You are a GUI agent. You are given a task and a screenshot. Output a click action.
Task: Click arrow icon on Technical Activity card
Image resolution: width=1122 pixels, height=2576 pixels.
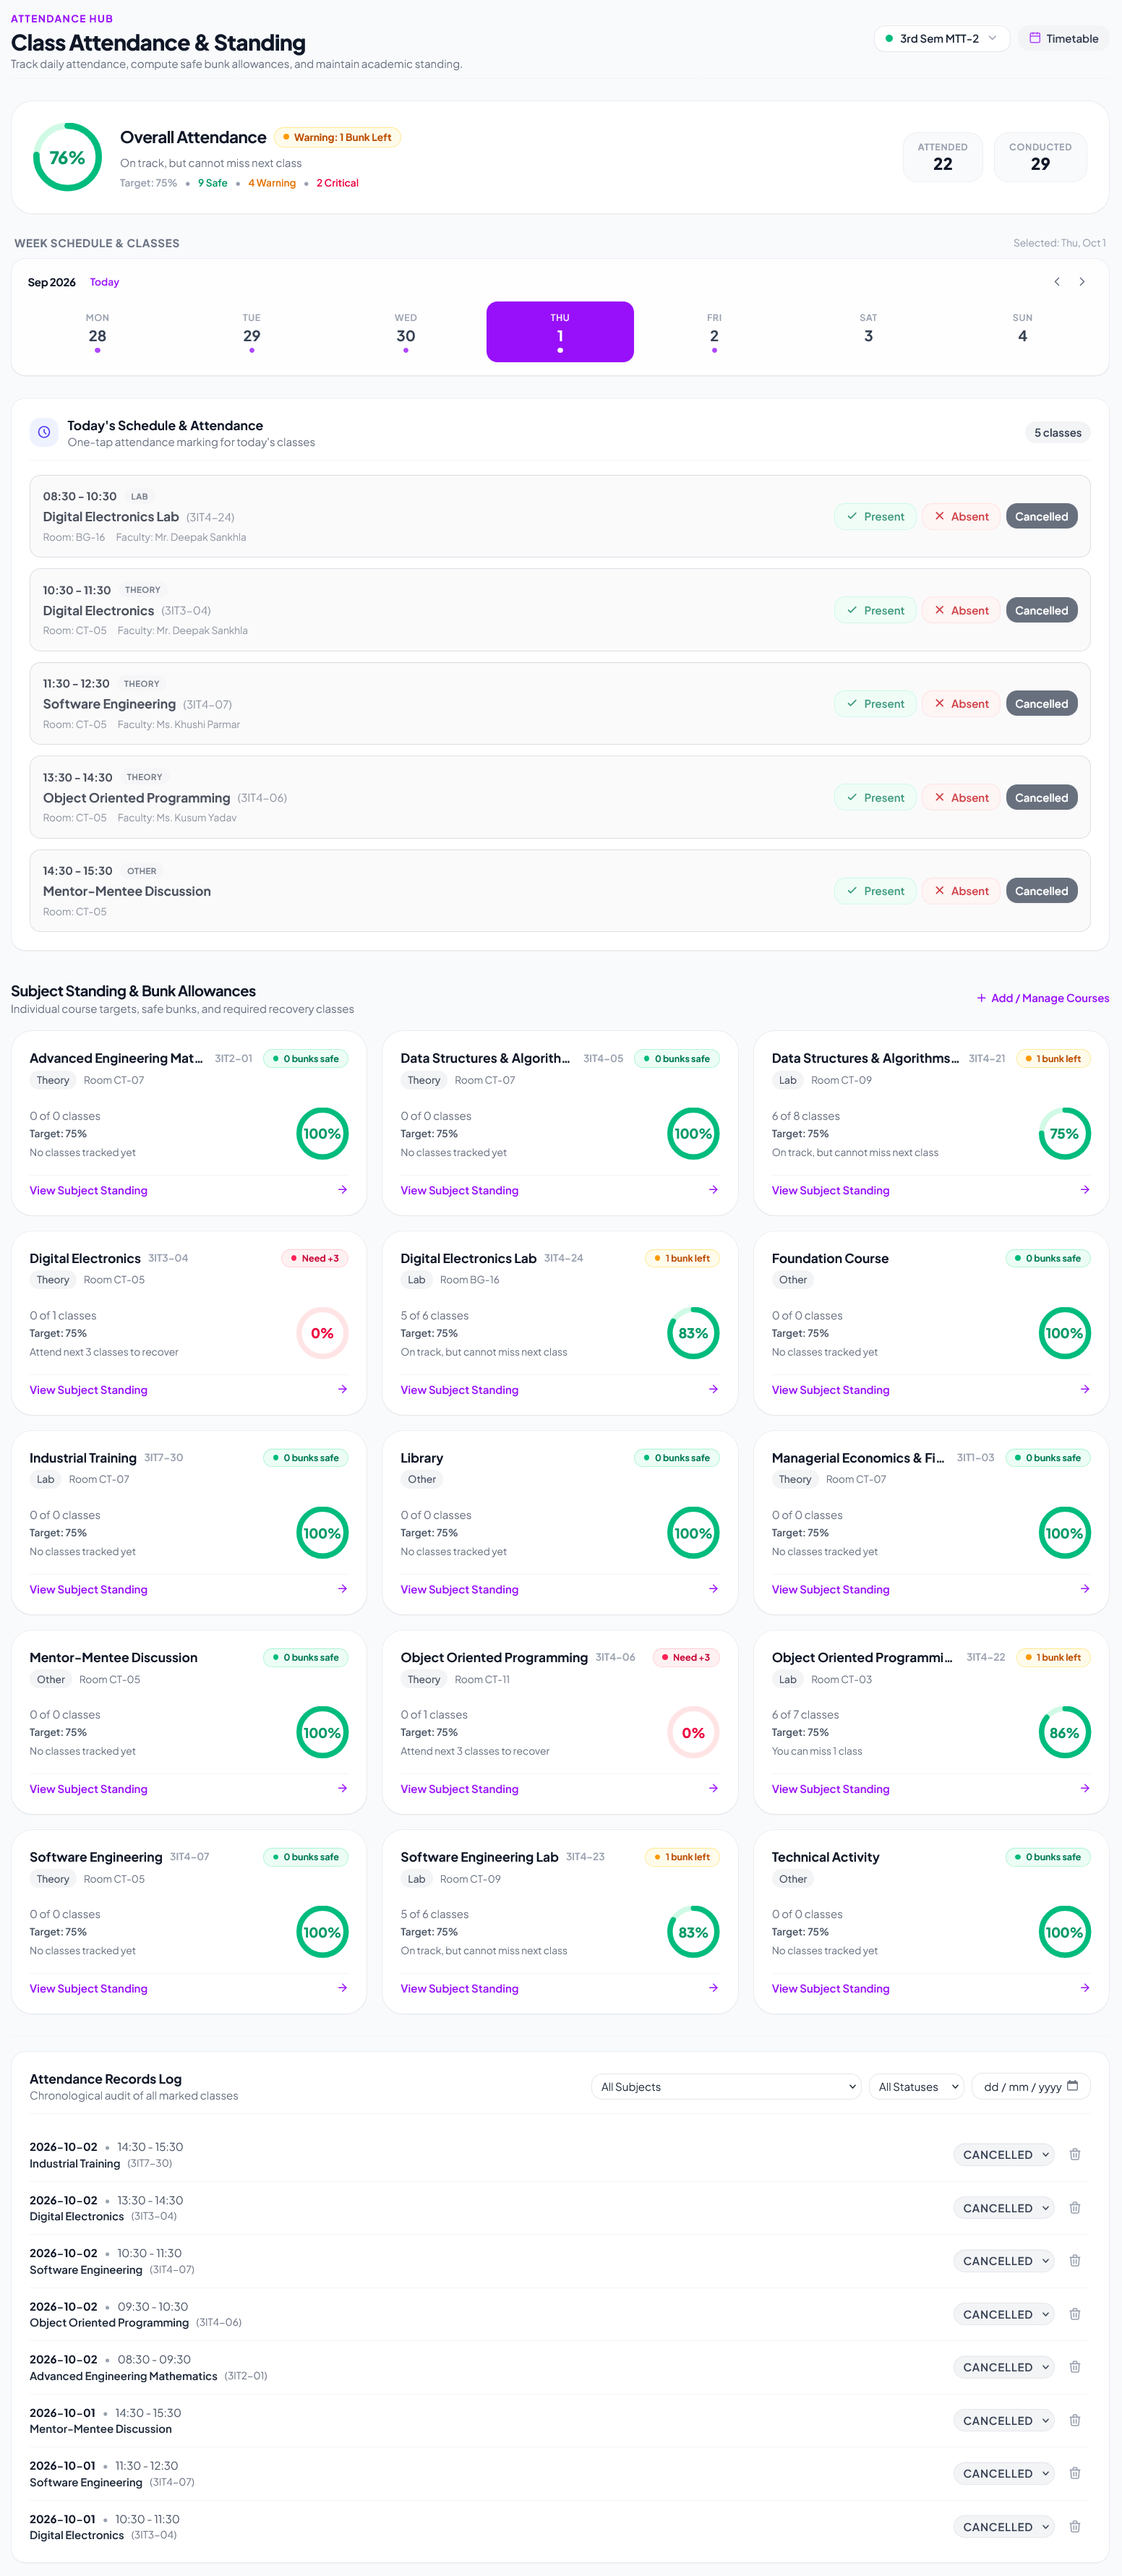click(1085, 1988)
